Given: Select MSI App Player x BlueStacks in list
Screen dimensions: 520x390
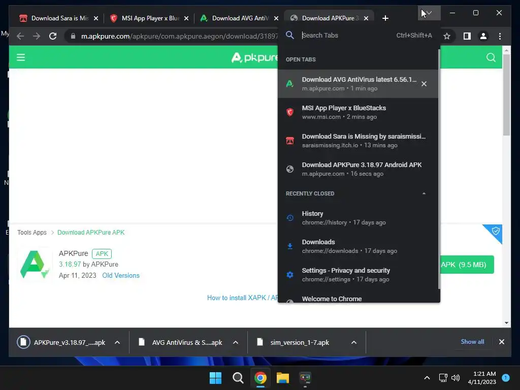Looking at the screenshot, I should (358, 112).
